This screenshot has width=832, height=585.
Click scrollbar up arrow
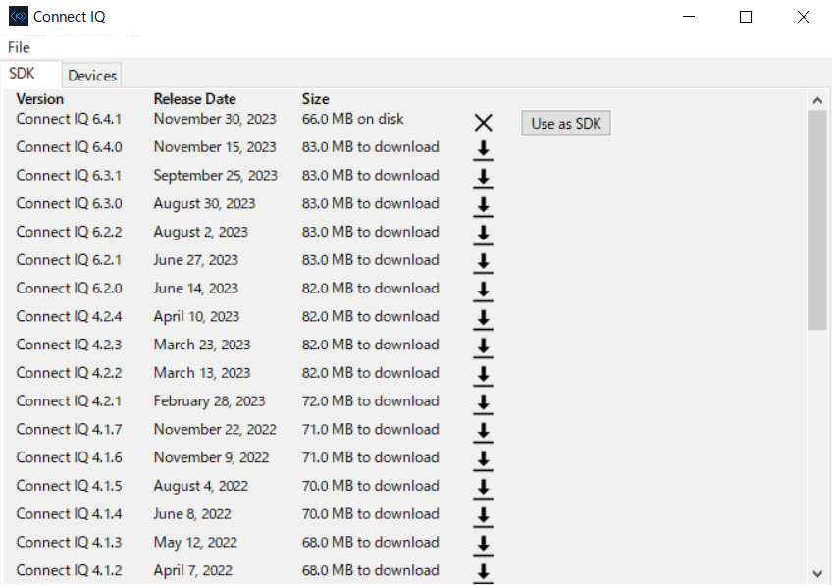click(x=817, y=100)
